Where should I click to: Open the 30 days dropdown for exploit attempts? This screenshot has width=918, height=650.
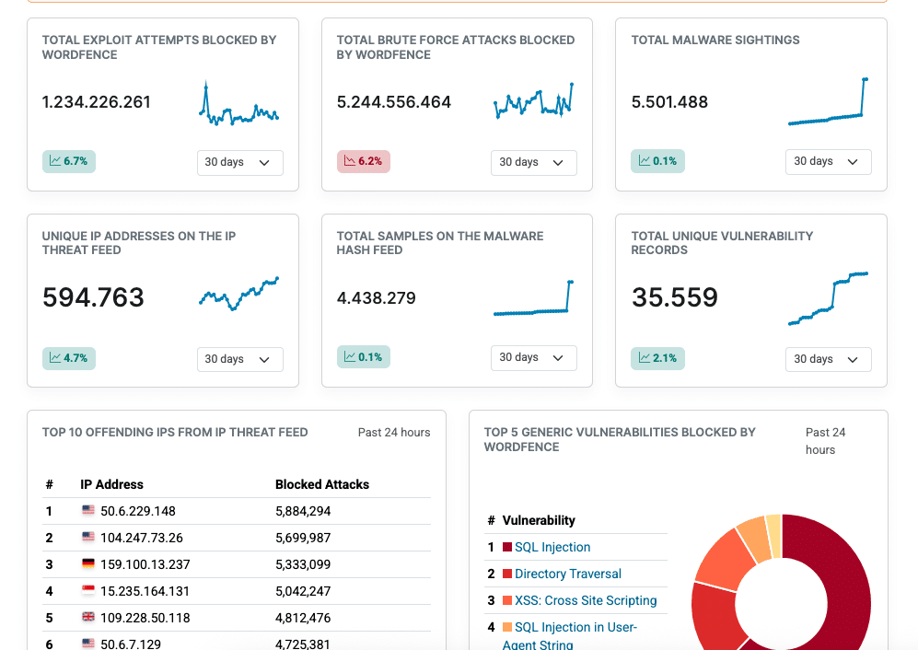(239, 162)
